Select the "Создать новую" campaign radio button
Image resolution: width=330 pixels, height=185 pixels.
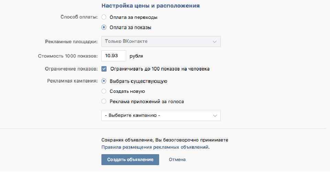pos(104,91)
